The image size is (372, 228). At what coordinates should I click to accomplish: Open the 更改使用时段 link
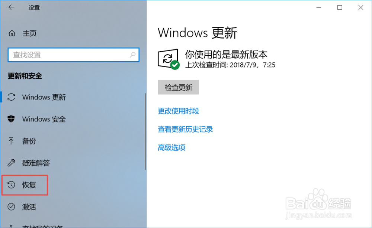[179, 111]
